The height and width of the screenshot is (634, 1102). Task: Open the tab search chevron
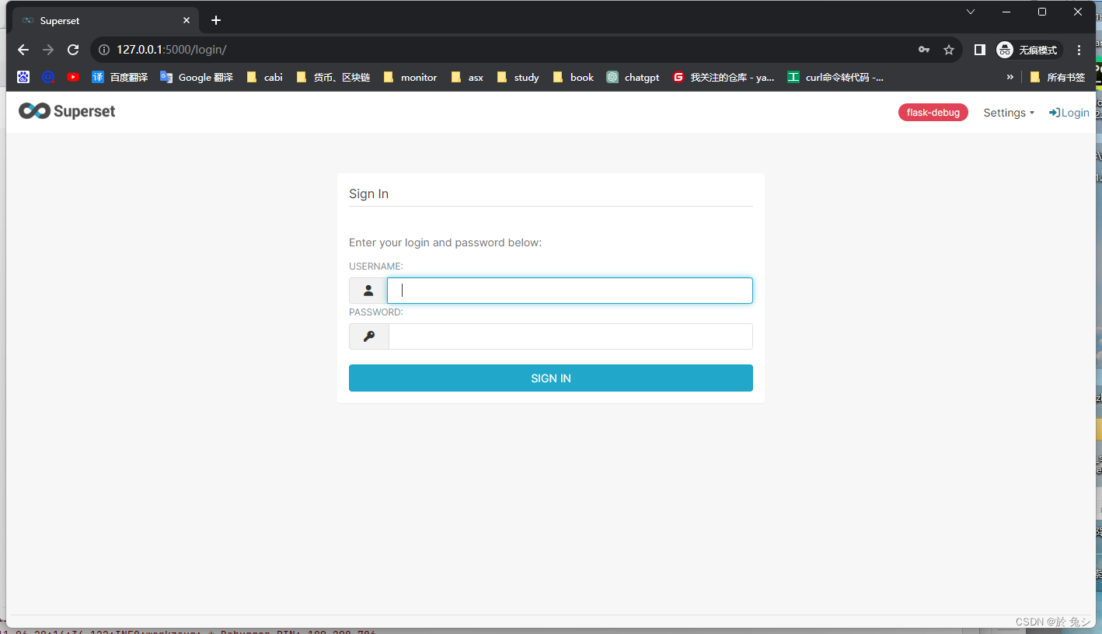pos(971,12)
